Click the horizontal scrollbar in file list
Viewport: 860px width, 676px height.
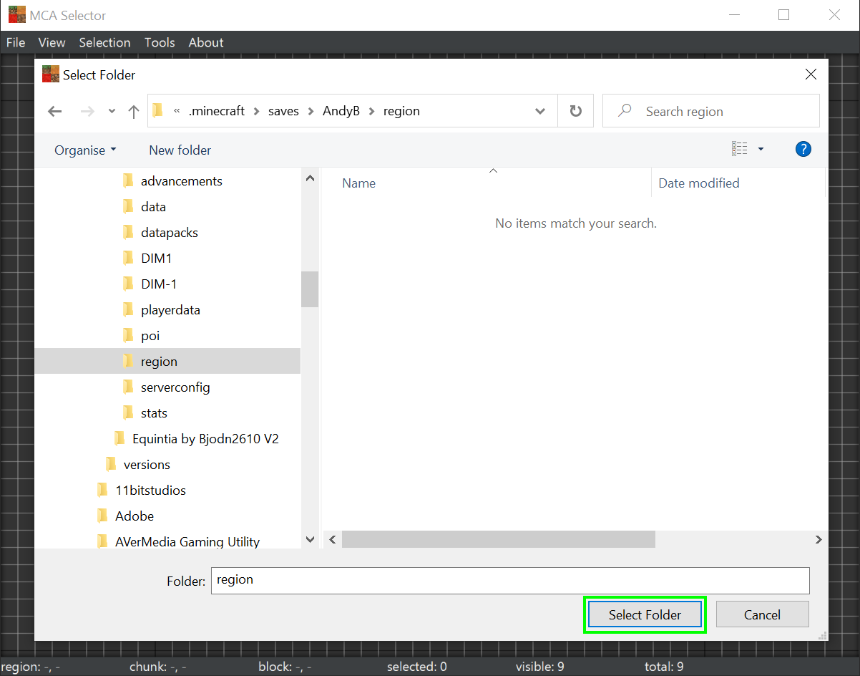coord(498,539)
